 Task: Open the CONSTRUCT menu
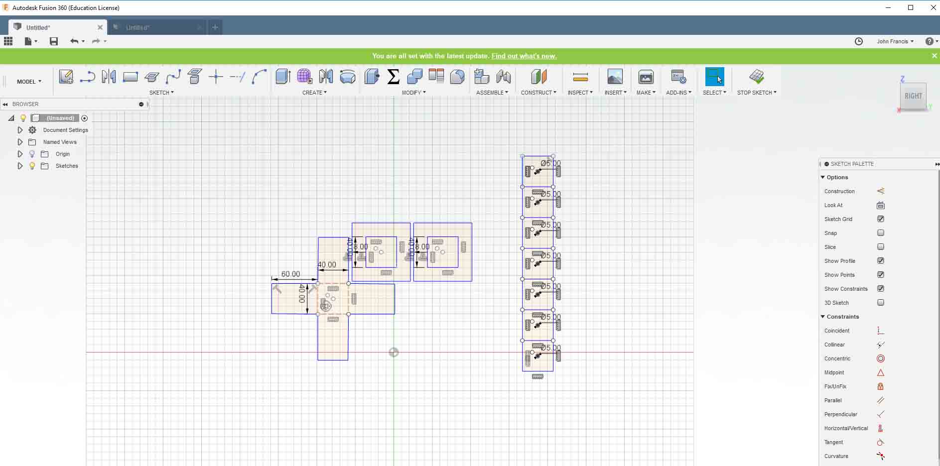538,93
